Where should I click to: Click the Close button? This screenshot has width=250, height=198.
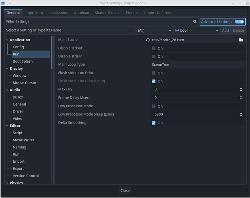coord(125,190)
